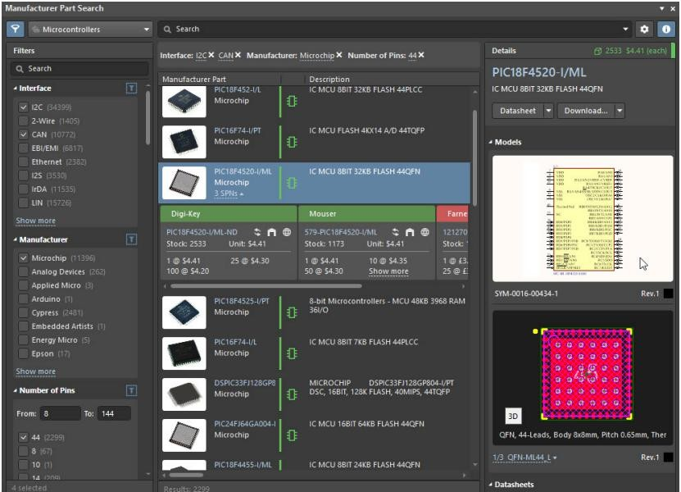This screenshot has width=681, height=492.
Task: Open the Download button dropdown arrow
Action: click(620, 111)
